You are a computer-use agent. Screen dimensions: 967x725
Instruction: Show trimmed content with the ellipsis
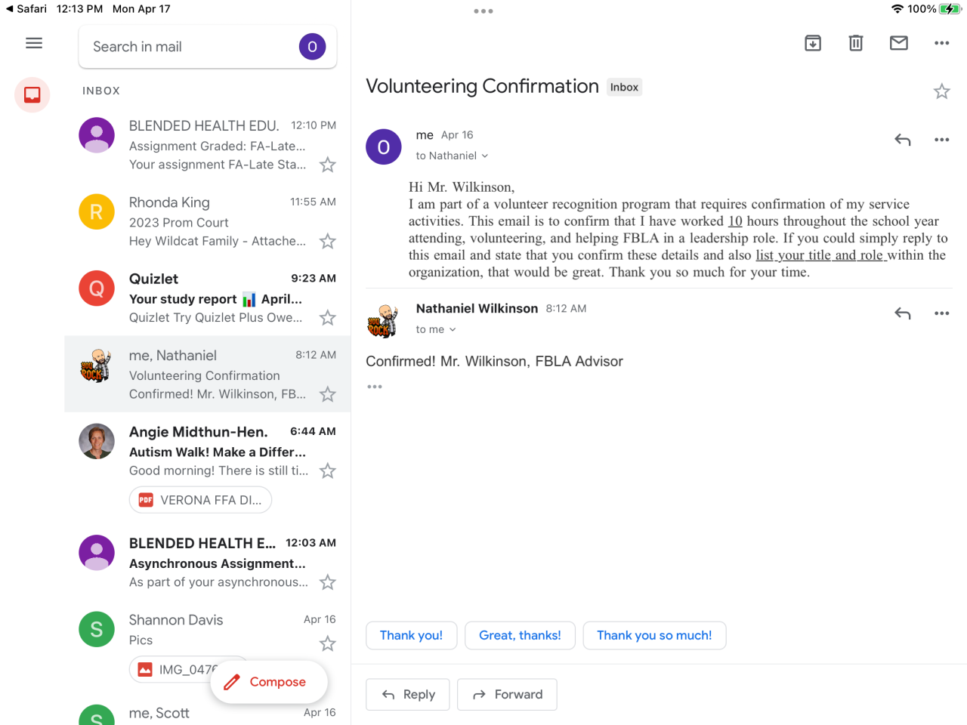coord(375,387)
